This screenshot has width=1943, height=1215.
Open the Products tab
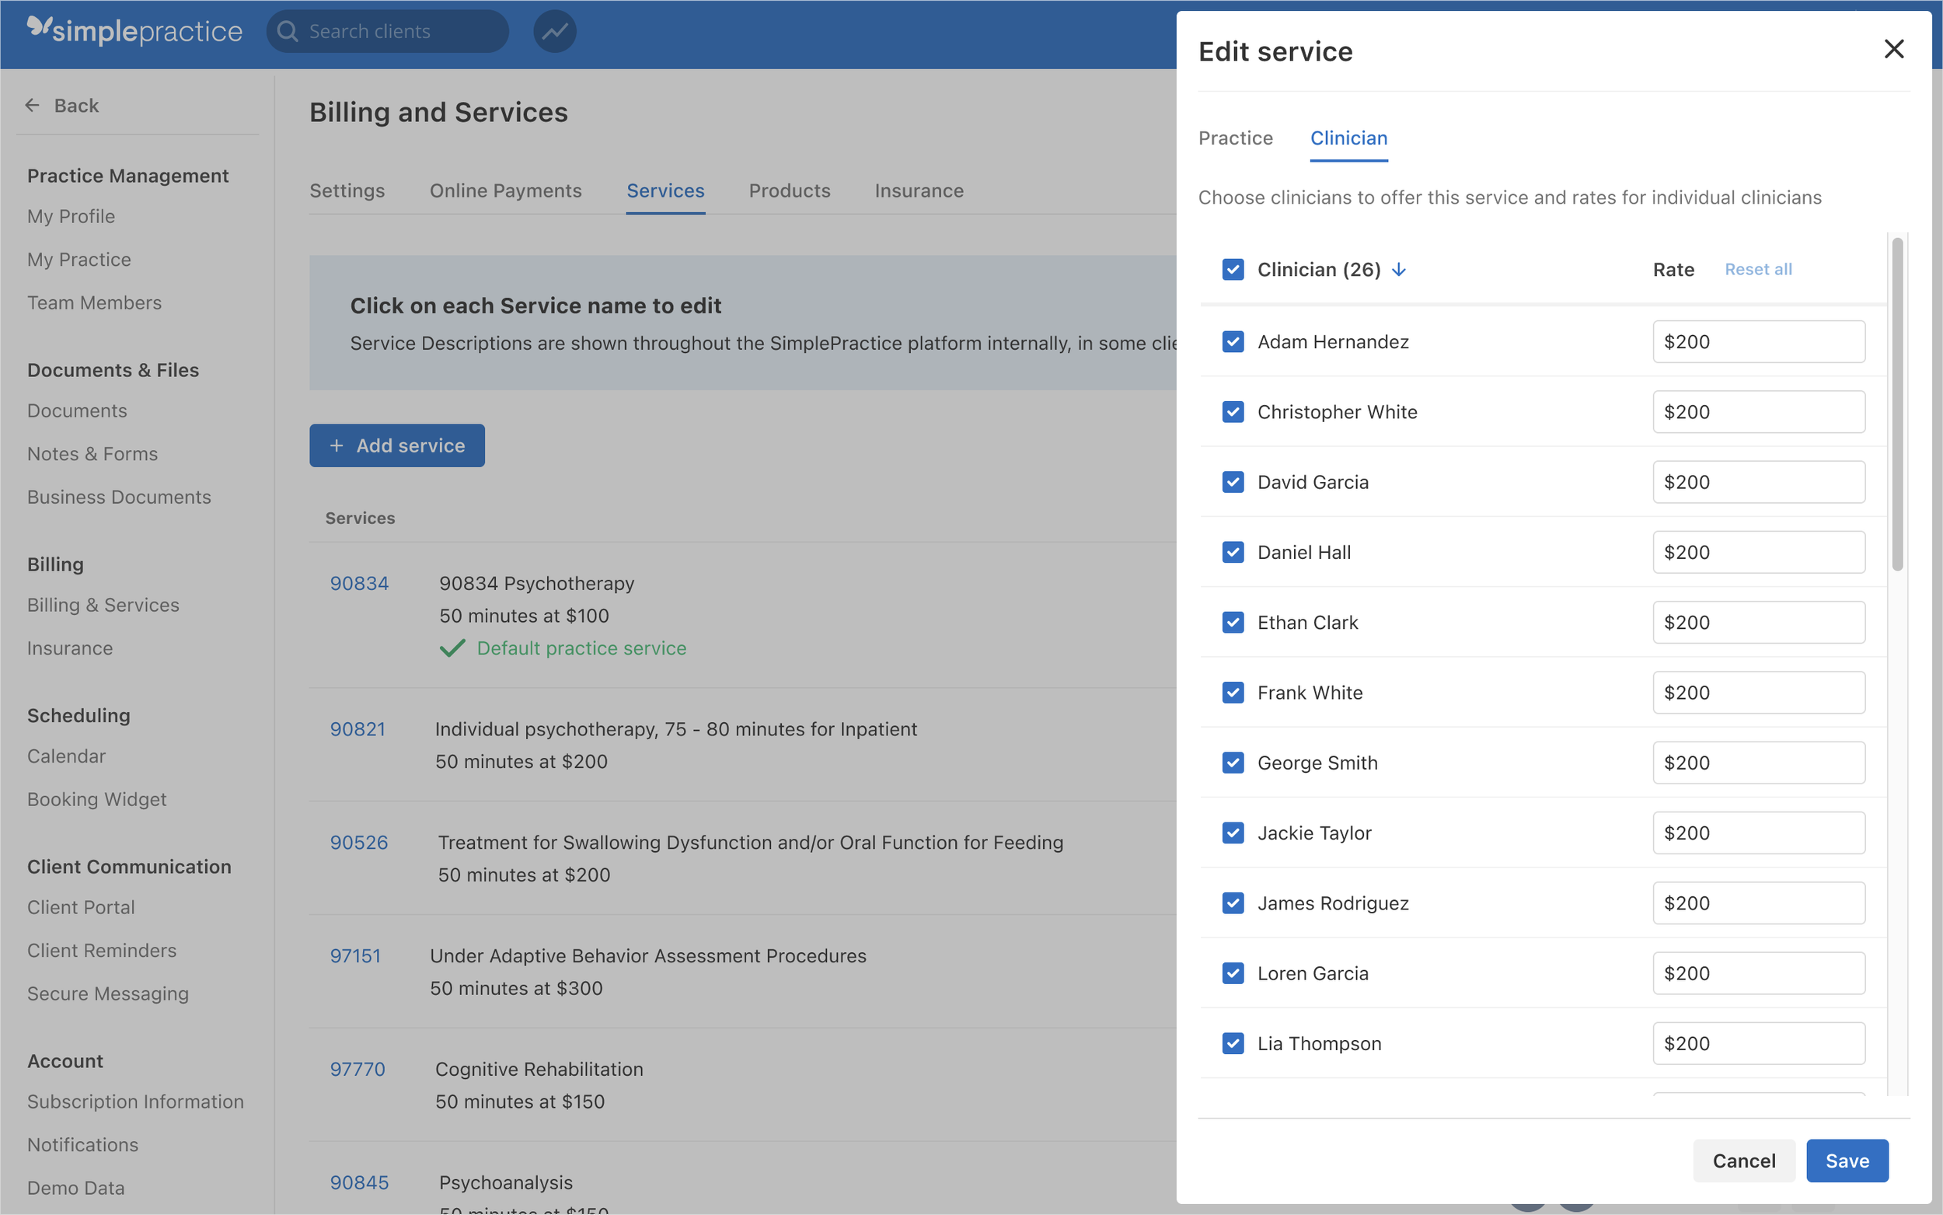[790, 190]
